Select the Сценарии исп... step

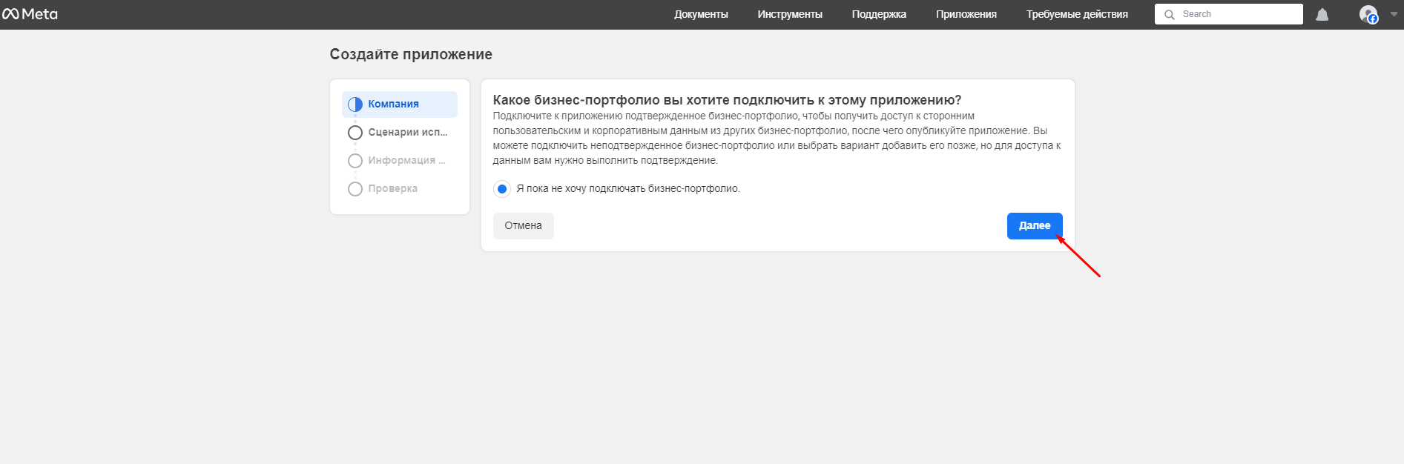(x=400, y=133)
